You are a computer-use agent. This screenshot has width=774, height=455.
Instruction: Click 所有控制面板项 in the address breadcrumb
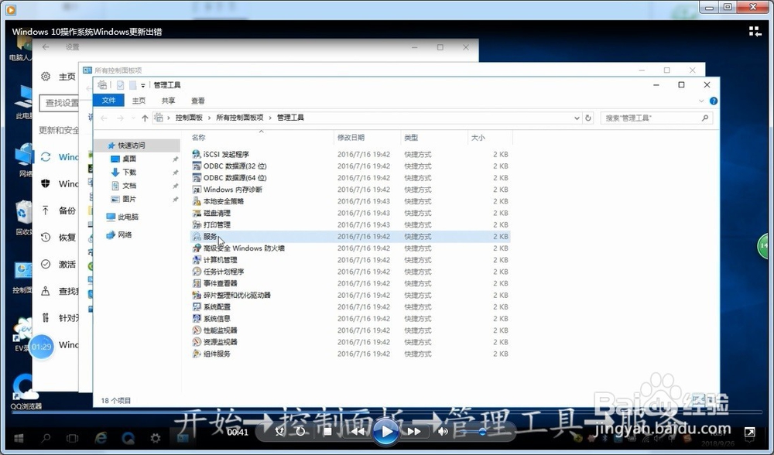click(x=239, y=118)
